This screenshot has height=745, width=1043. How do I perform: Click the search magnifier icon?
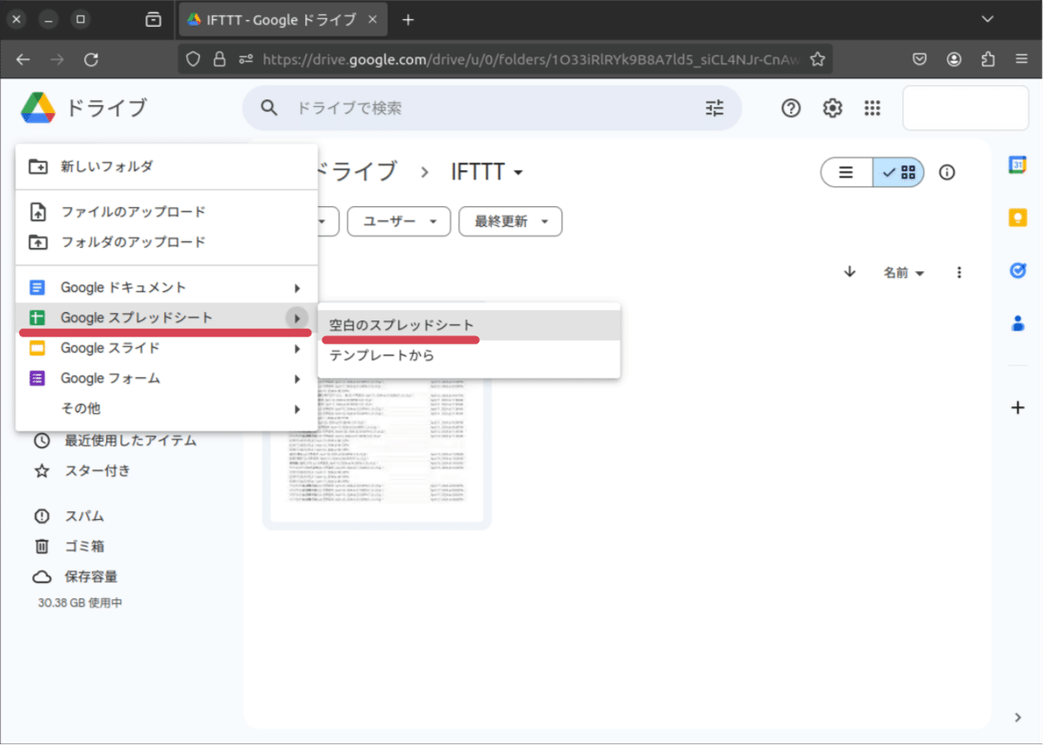(269, 108)
